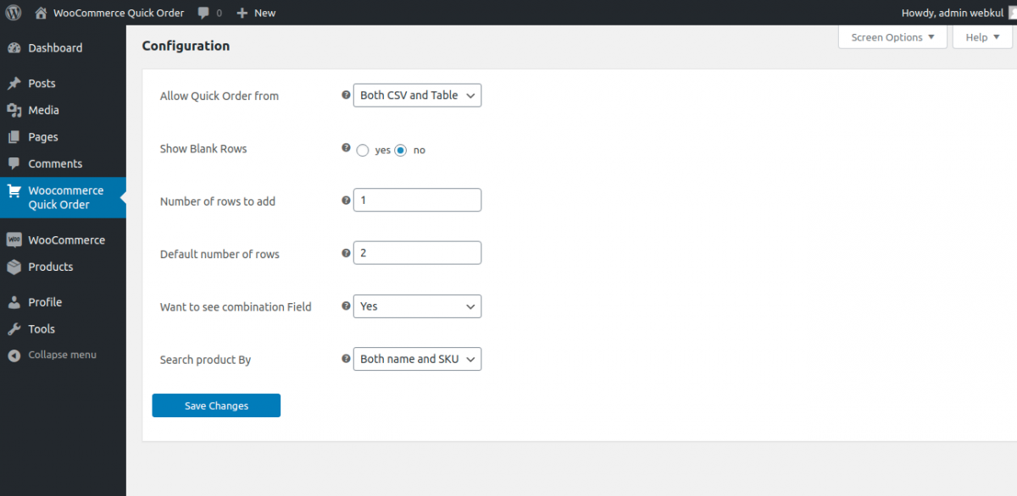Click the Media icon in sidebar
1017x496 pixels.
17,110
